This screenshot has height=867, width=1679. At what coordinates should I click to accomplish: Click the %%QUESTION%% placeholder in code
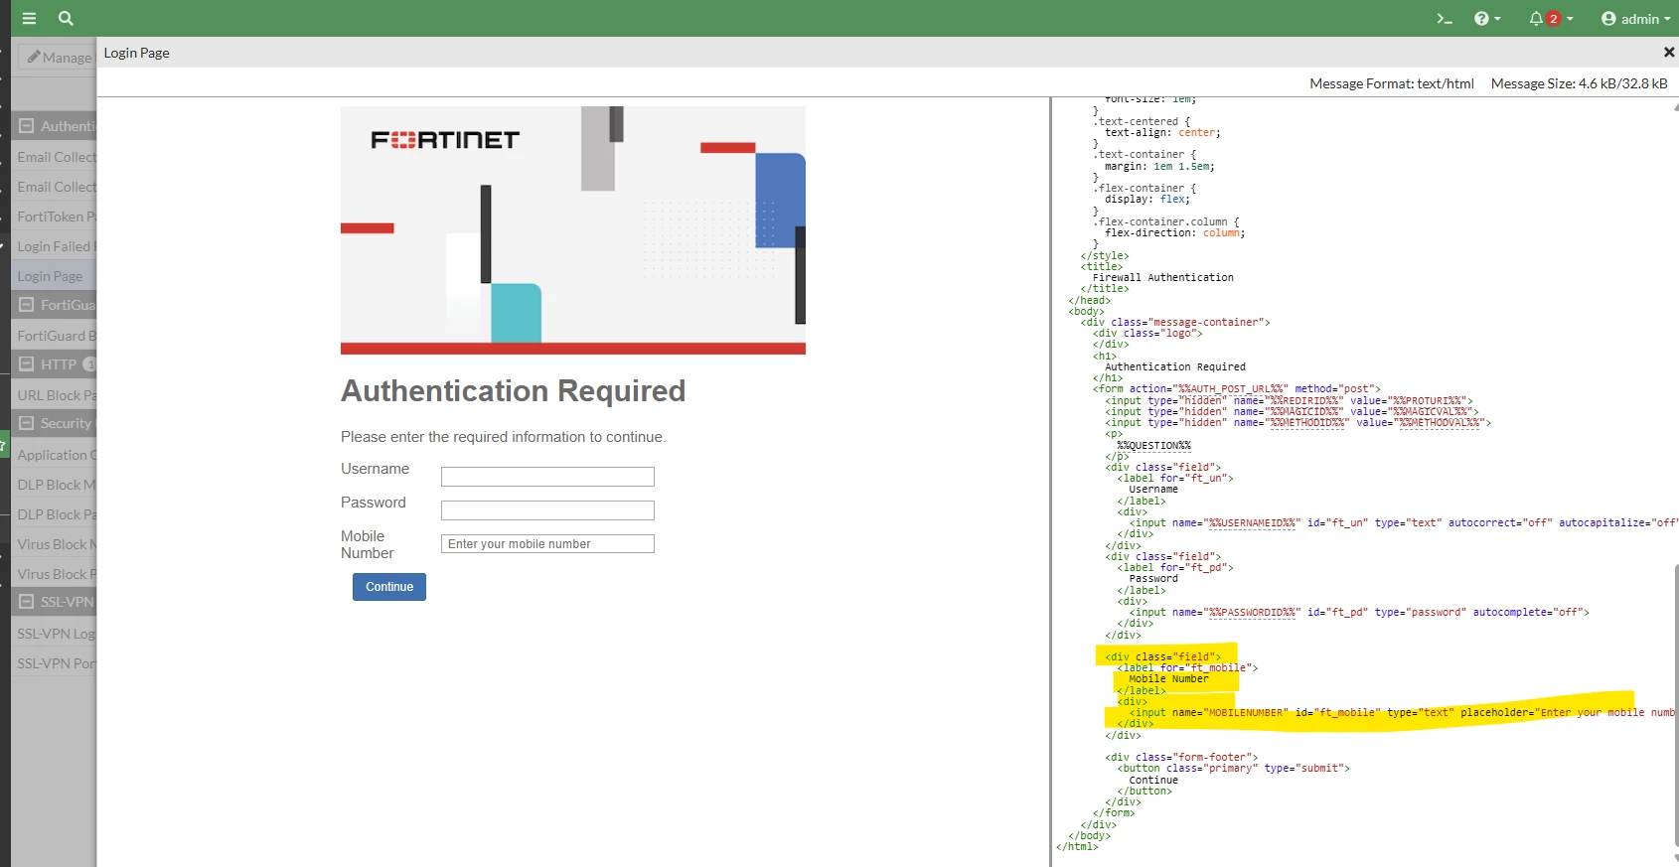click(x=1153, y=446)
